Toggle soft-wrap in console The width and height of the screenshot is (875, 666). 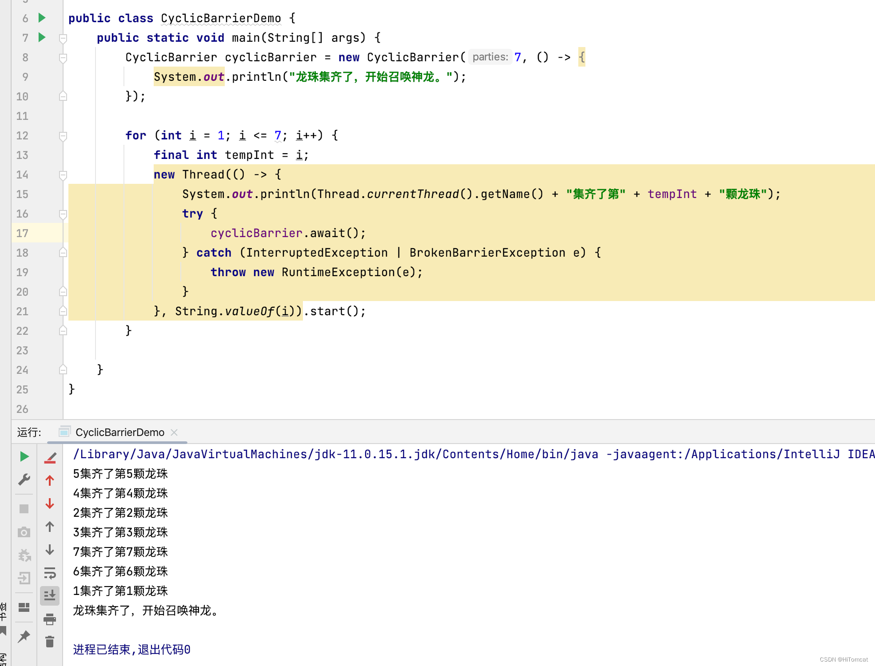coord(50,573)
